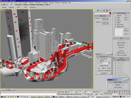This screenshot has height=98, width=131.
Task: Click the Animate button
Action: (x=106, y=93)
